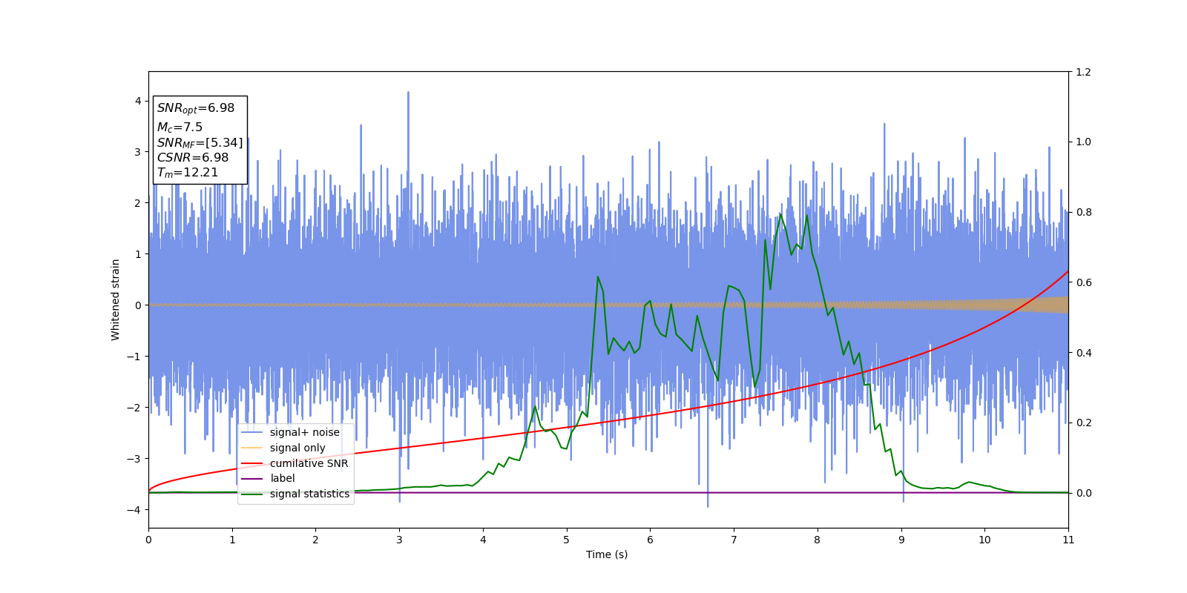Viewport: 1187px width, 593px height.
Task: Click the 'Time (s)' x-axis label
Action: 607,554
